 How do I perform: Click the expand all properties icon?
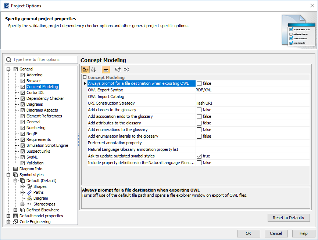click(x=118, y=69)
